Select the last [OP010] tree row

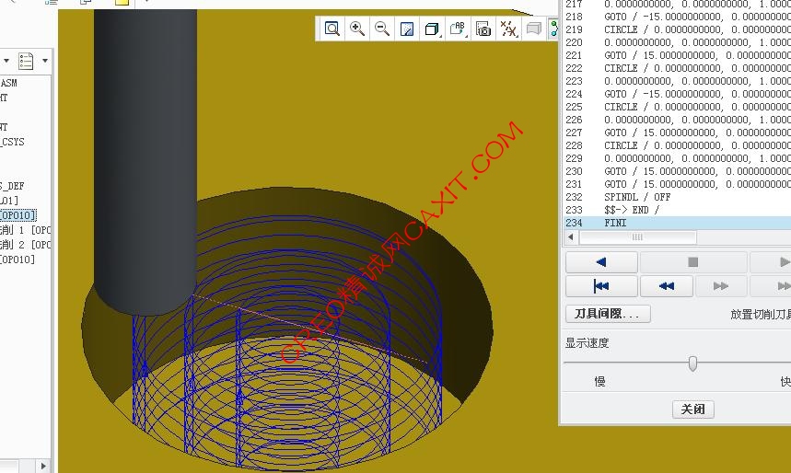click(17, 260)
